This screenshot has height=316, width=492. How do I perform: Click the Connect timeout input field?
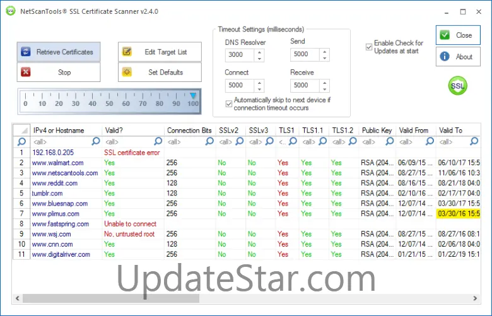(240, 86)
